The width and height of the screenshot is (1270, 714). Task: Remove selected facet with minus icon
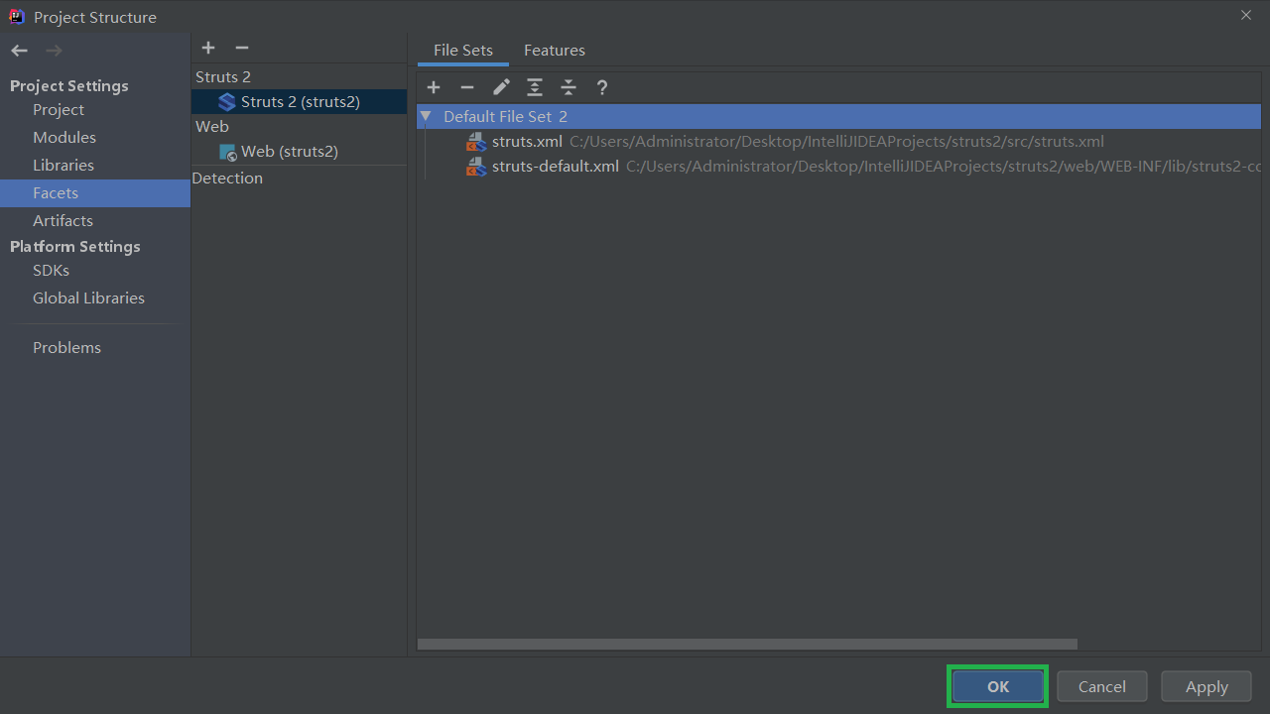(x=242, y=48)
